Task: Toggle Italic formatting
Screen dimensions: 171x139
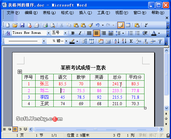Action: 80,33
